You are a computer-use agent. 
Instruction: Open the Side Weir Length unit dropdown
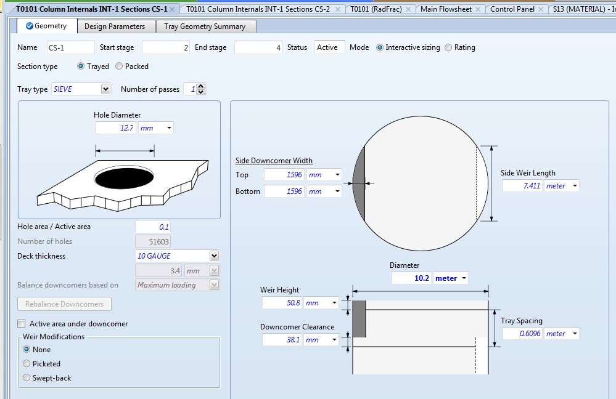[575, 185]
